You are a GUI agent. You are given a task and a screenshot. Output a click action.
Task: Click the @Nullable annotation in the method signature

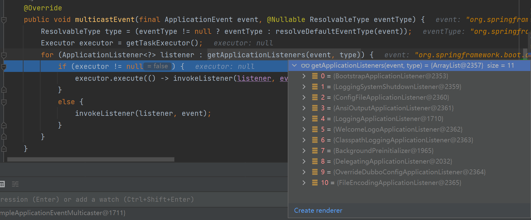point(286,20)
